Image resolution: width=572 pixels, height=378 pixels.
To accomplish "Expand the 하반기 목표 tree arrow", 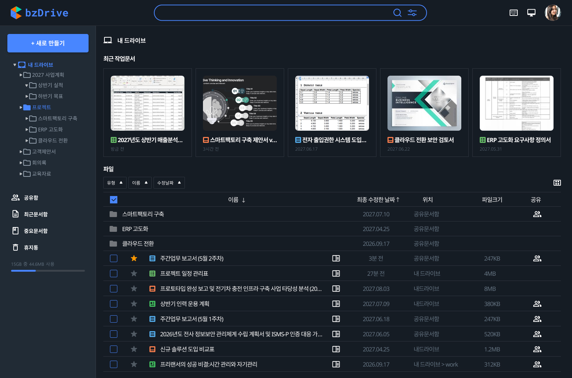I will point(27,96).
